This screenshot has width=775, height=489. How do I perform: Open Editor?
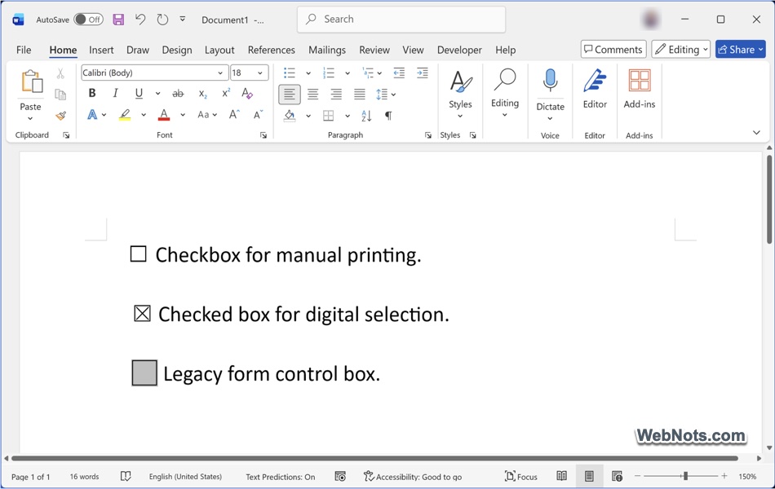[x=595, y=89]
